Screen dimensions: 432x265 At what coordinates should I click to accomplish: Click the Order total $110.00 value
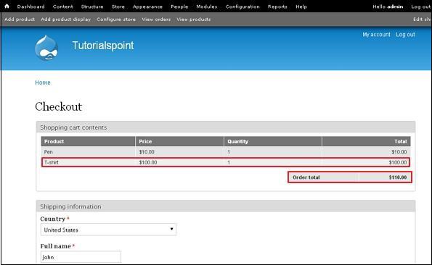(398, 177)
